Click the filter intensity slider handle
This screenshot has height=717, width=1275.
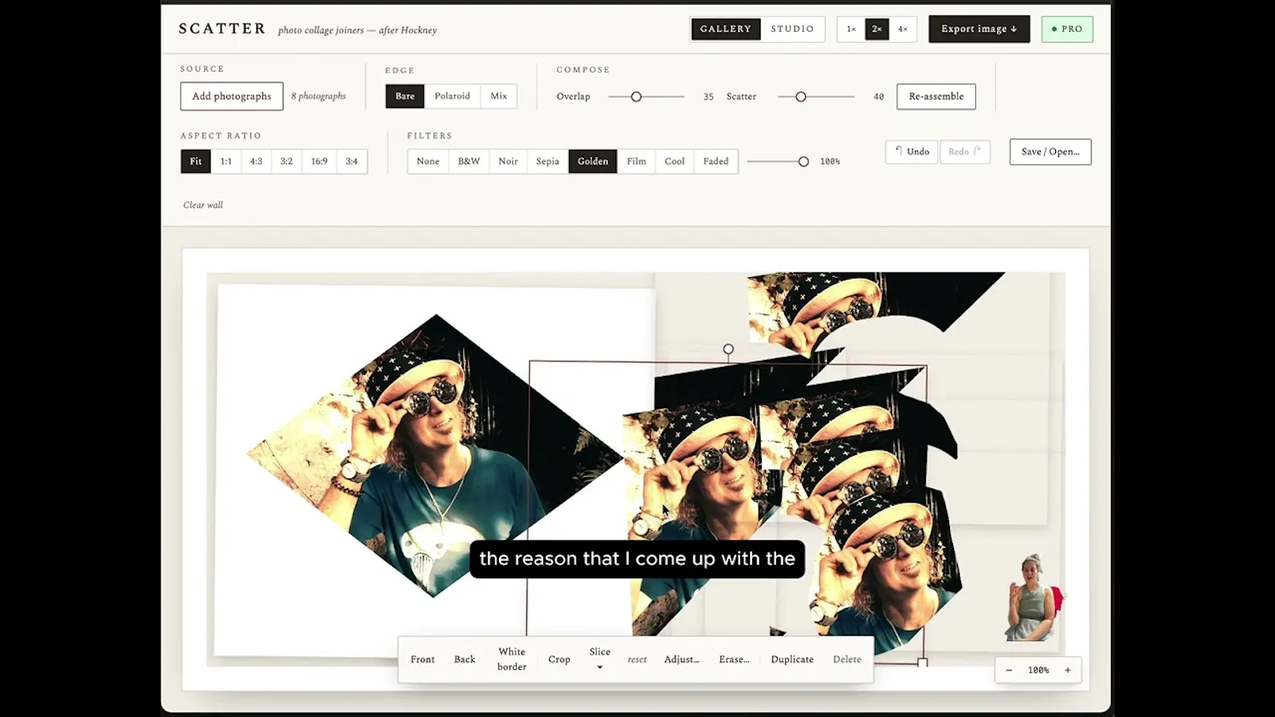click(803, 162)
